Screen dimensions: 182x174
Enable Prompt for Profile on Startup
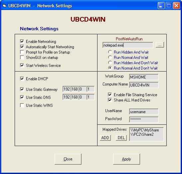[x=22, y=52]
